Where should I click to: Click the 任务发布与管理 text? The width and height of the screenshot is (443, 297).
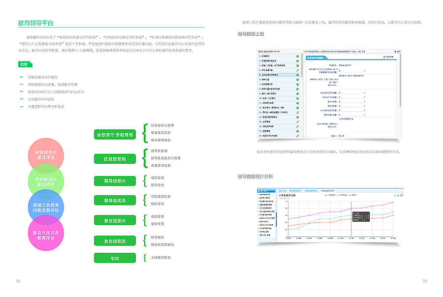point(162,125)
